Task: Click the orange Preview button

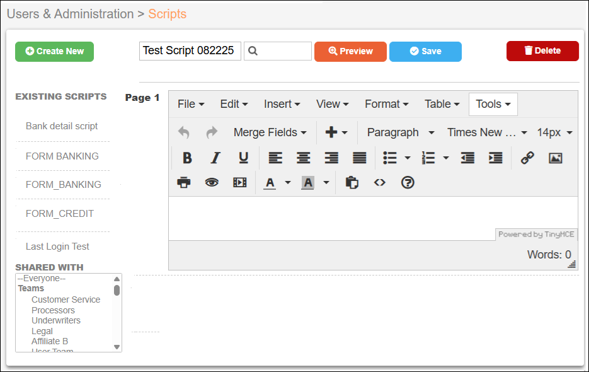Action: [x=350, y=52]
